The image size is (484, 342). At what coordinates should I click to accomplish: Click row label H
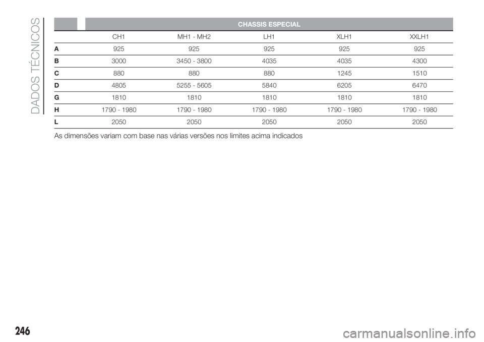point(56,109)
